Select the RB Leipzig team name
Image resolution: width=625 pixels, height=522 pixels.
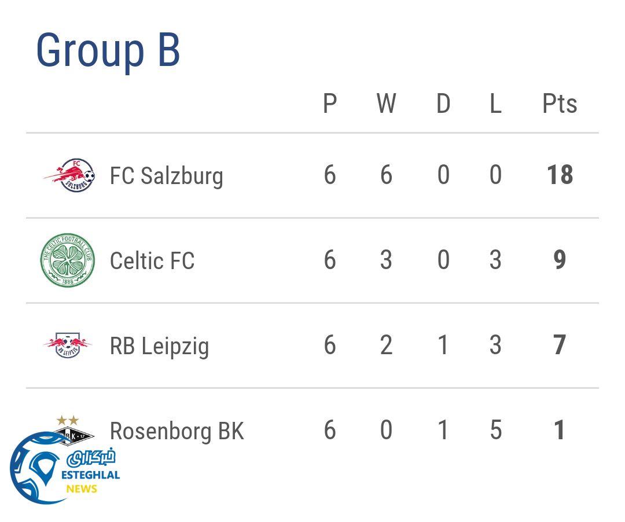(159, 346)
